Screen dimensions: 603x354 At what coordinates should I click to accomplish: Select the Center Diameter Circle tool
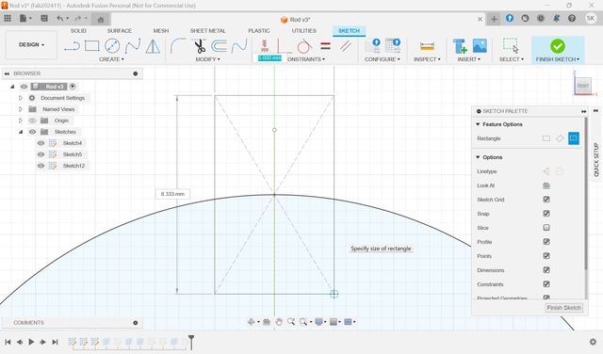coord(112,46)
